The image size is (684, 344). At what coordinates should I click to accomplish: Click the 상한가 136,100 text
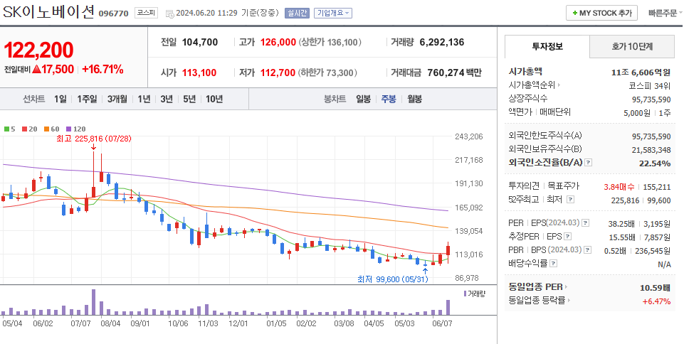pos(330,42)
